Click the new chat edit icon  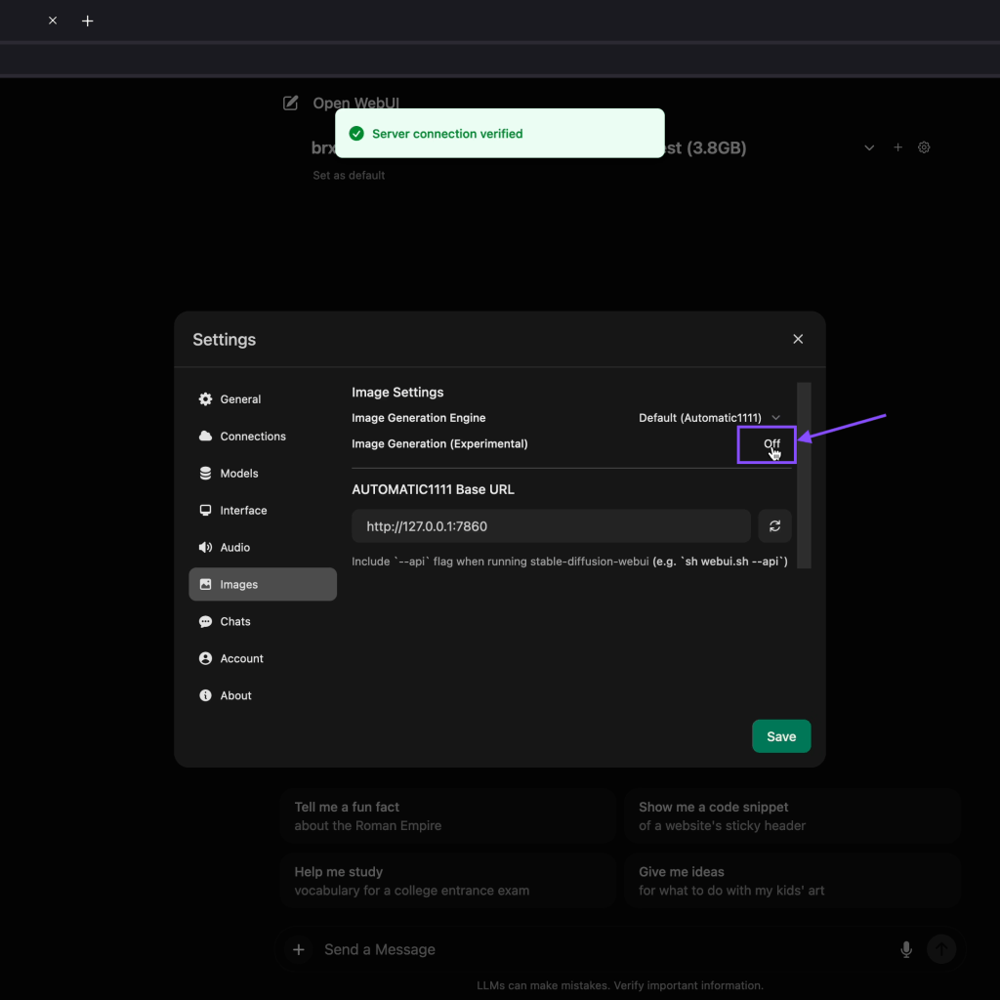290,103
